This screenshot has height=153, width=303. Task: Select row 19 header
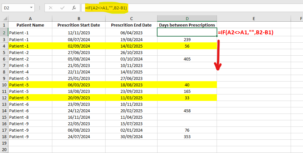click(4, 143)
